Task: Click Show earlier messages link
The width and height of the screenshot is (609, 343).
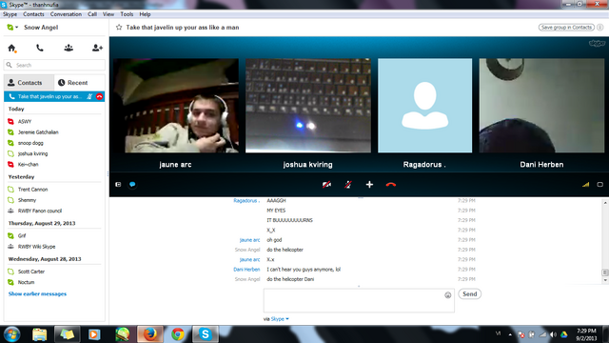Action: pyautogui.click(x=37, y=294)
